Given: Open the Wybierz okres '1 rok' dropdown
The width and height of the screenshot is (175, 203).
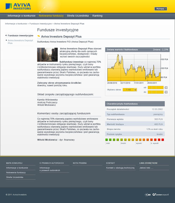Looking at the screenshot, I should [130, 90].
